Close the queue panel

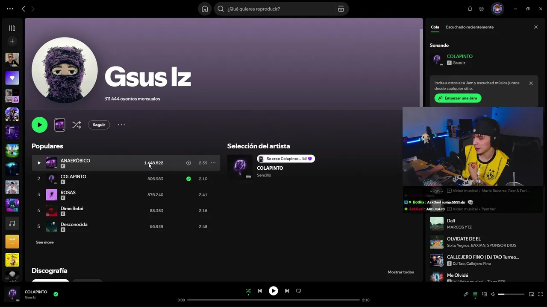click(536, 27)
